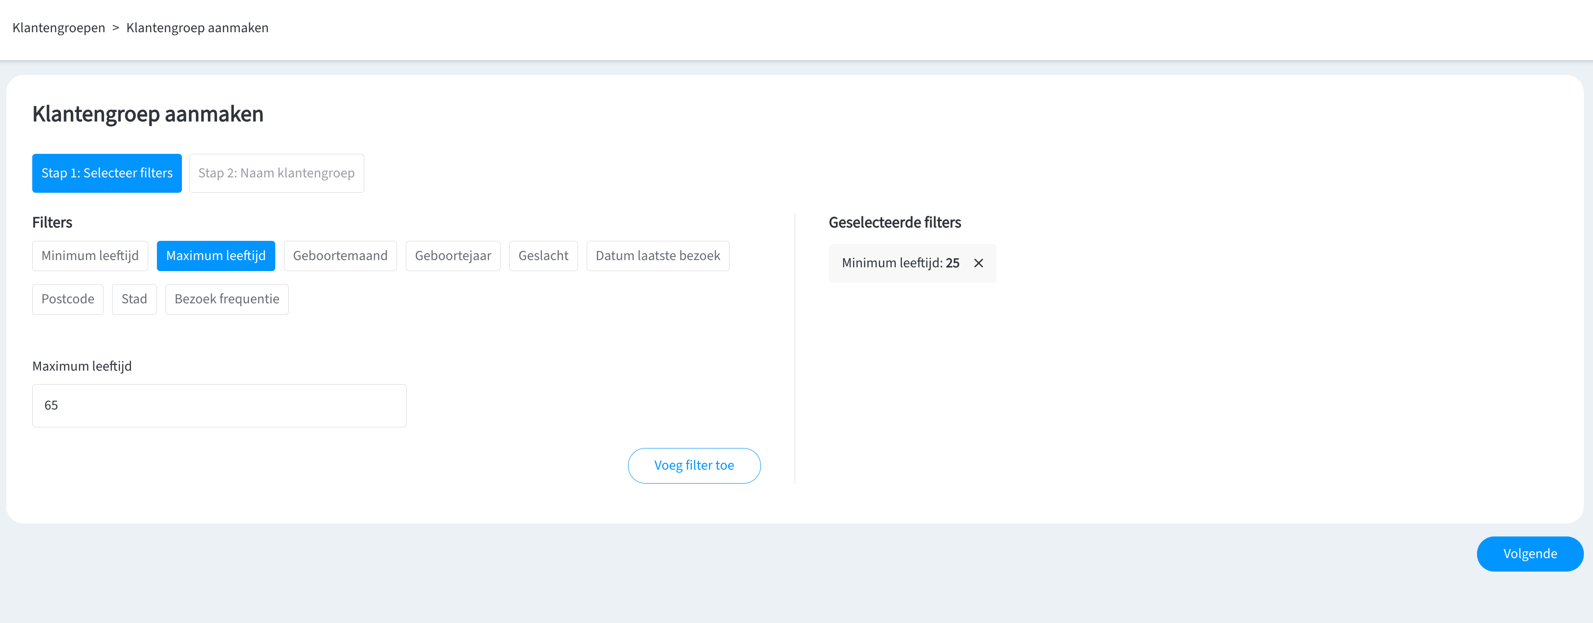
Task: Choose the Postcode filter
Action: click(68, 299)
